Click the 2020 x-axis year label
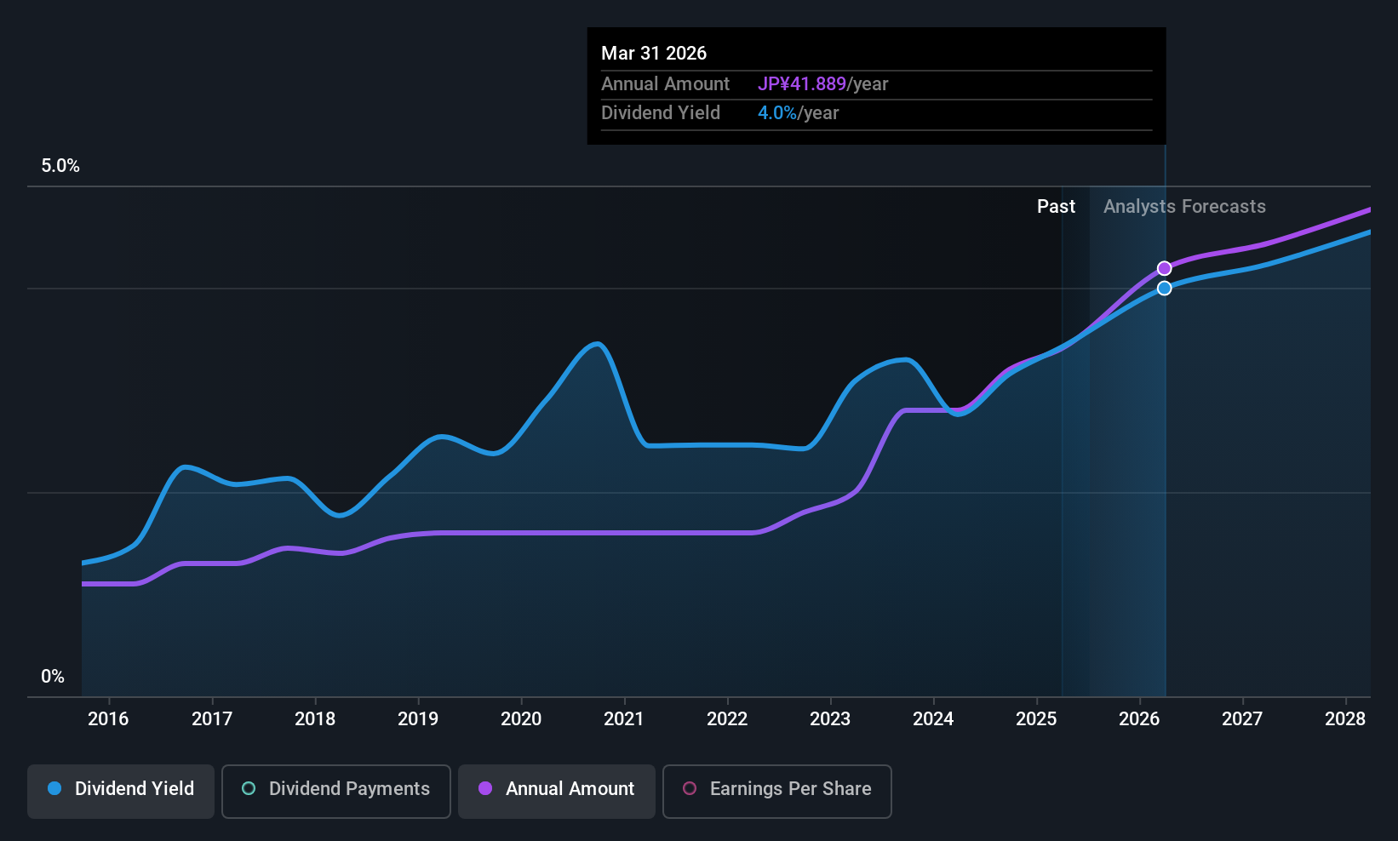Image resolution: width=1398 pixels, height=841 pixels. coord(521,719)
